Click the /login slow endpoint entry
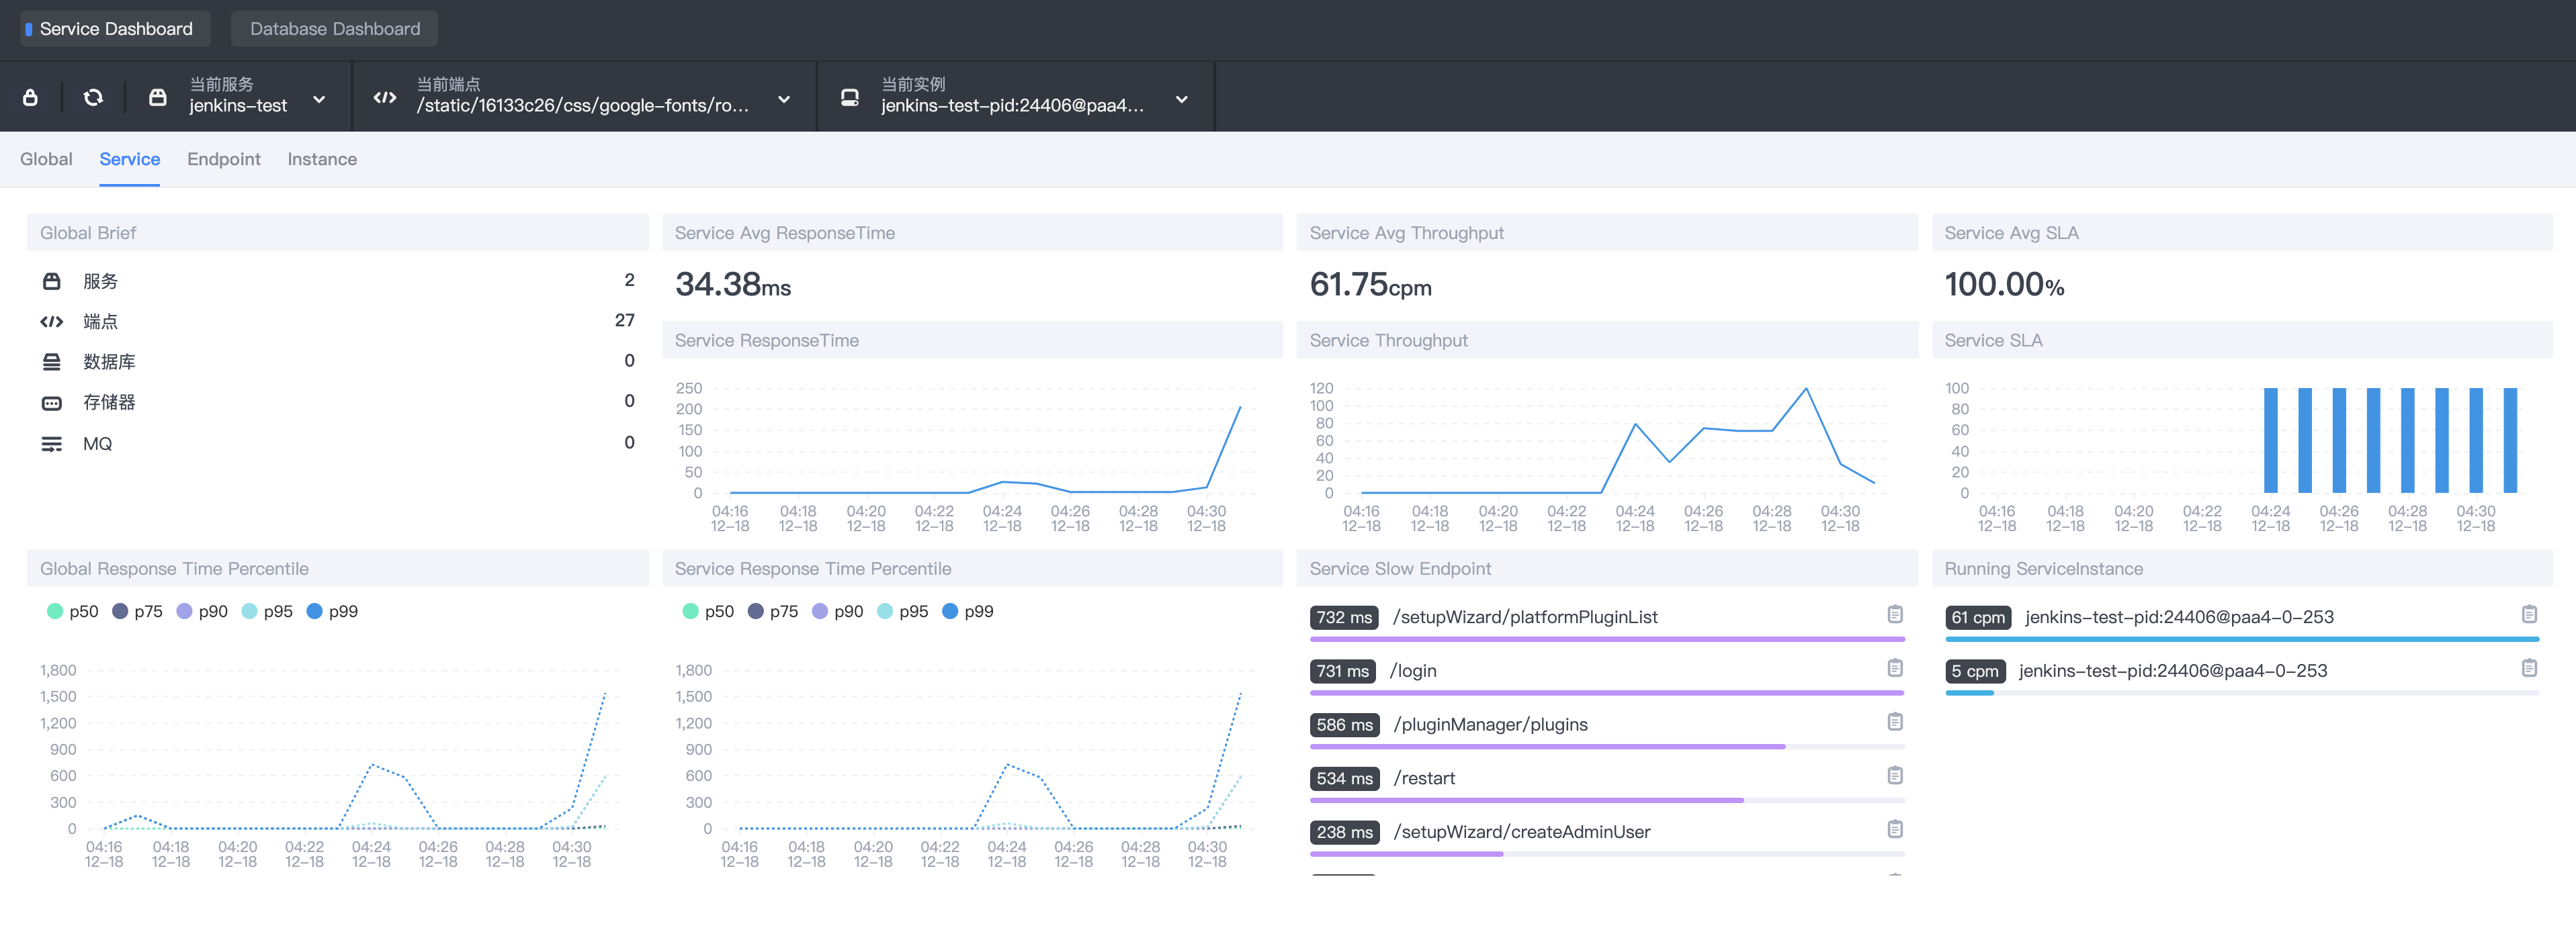2576x932 pixels. click(x=1413, y=671)
